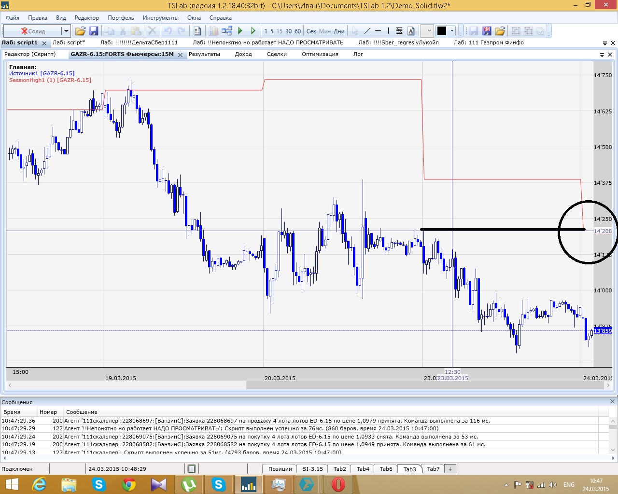Screen dimensions: 618x494
Task: Expand the lab tabs overflow list arrow
Action: (605, 43)
